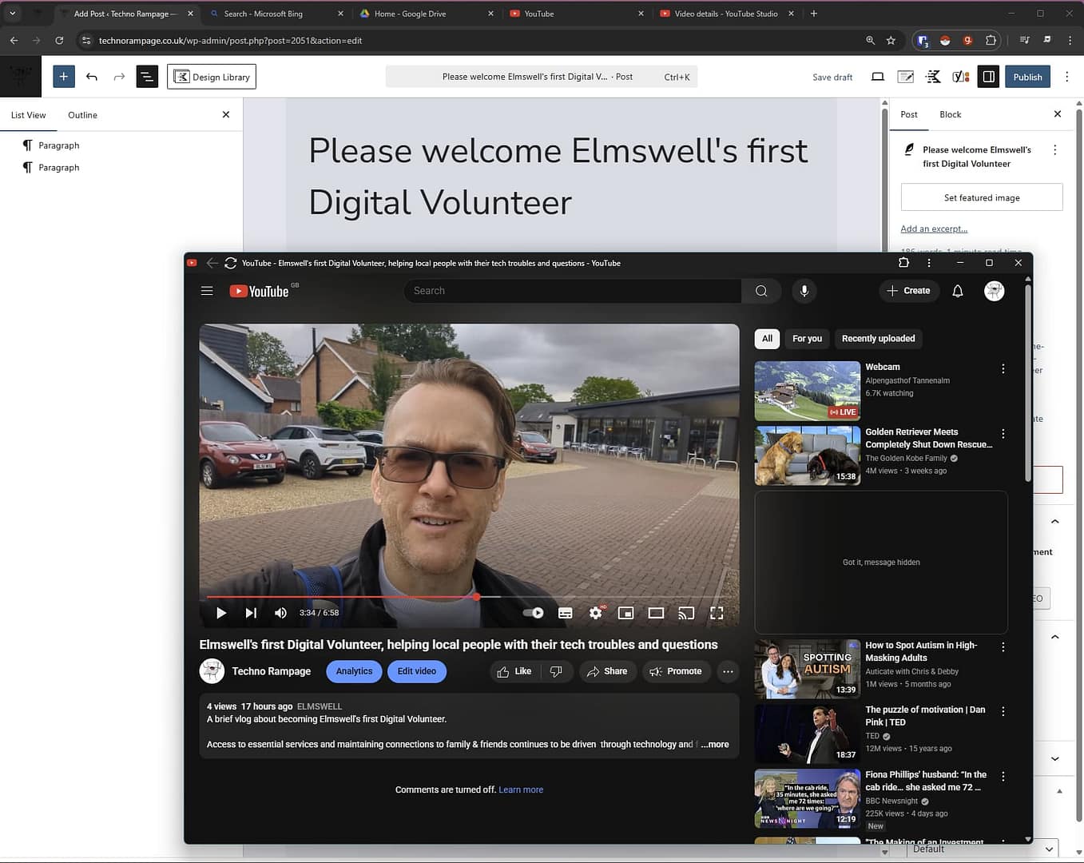Search with voice microphone icon
The height and width of the screenshot is (863, 1084).
[x=804, y=291]
